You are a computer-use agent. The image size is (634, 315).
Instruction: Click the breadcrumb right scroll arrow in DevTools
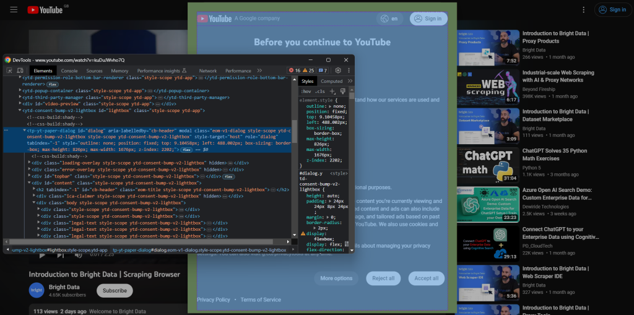click(294, 250)
